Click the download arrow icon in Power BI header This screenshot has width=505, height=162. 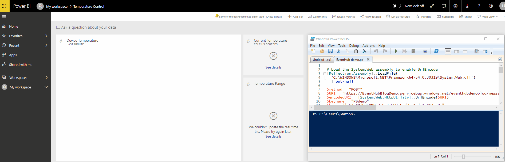coord(467,6)
